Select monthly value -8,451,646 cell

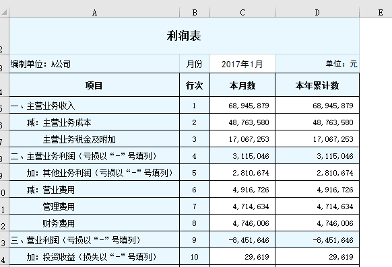(242, 240)
